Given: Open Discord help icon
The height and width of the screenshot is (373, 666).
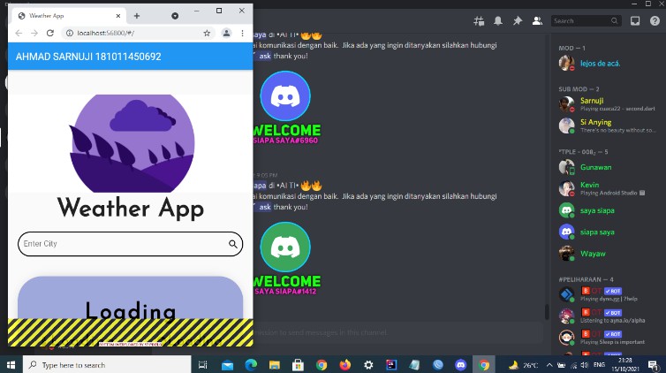Looking at the screenshot, I should 655,21.
